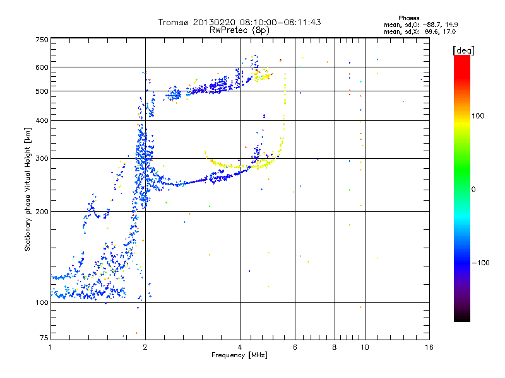
Task: Click the y-axis tick label '300'
Action: (x=42, y=159)
